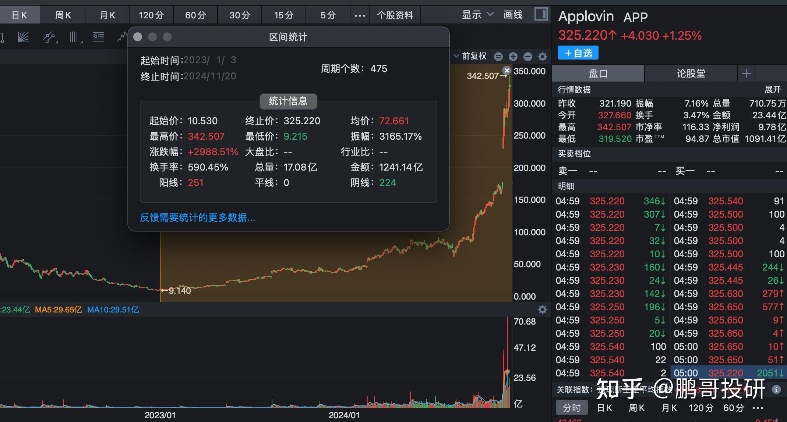Open volume sub-chart settings gear
The width and height of the screenshot is (787, 422).
point(543,310)
